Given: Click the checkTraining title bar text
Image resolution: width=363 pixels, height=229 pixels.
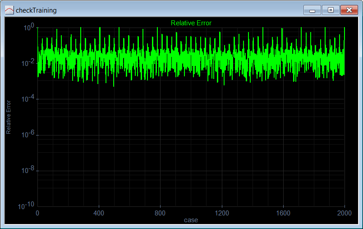Looking at the screenshot, I should [36, 10].
